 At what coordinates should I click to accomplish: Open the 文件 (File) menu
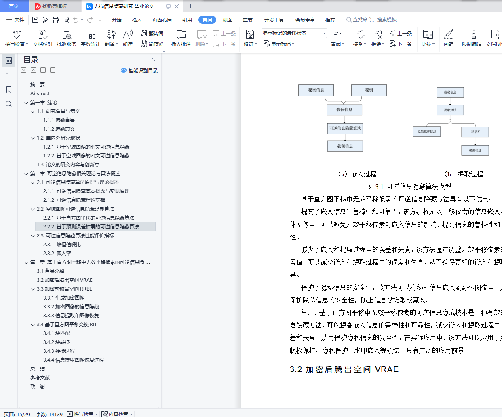click(x=16, y=20)
